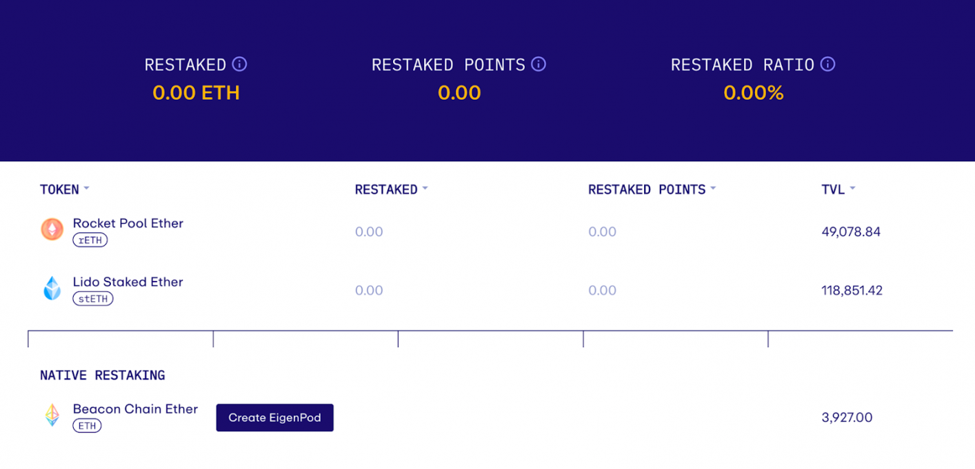Click the stETH ticker badge
Image resolution: width=975 pixels, height=469 pixels.
tap(93, 299)
